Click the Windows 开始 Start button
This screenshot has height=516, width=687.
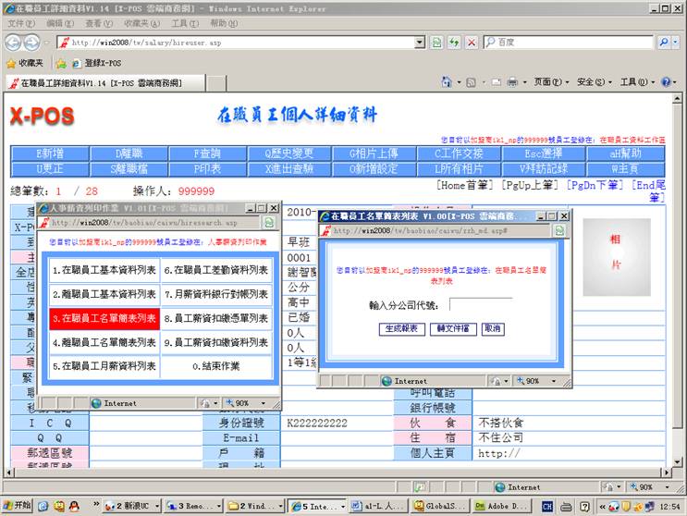(x=17, y=506)
